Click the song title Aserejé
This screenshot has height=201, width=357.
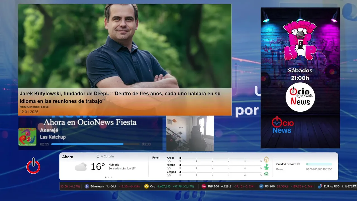(x=49, y=131)
